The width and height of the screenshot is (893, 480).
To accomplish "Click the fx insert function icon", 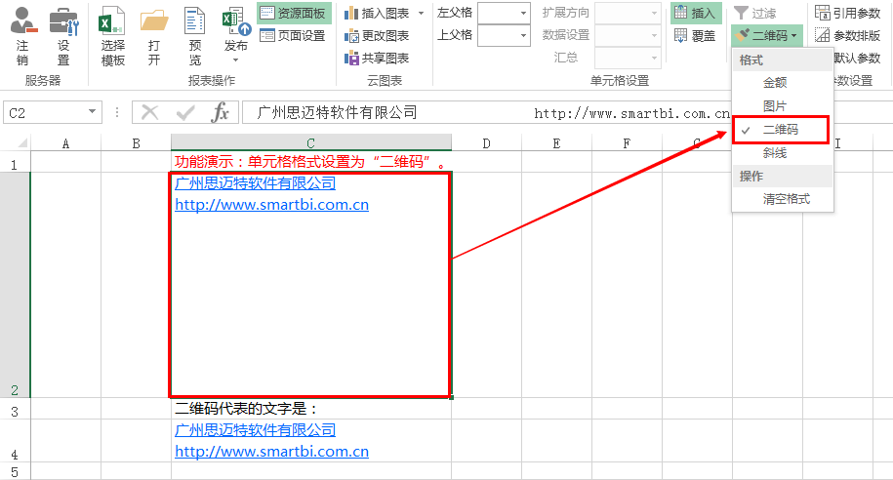I will 221,112.
